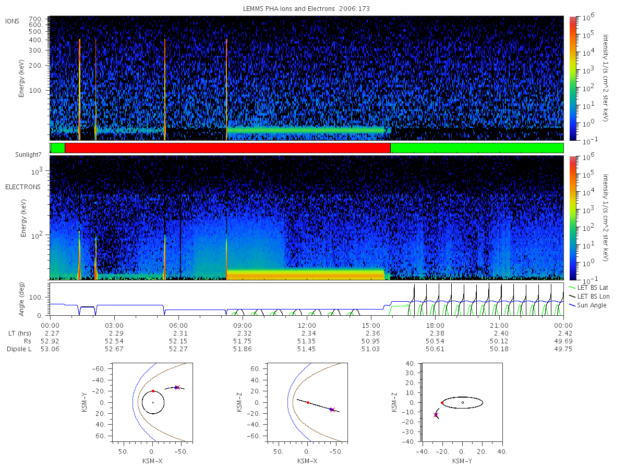Viewport: 626px width, 469px height.
Task: Click the ELECTRONS panel label
Action: (x=23, y=187)
